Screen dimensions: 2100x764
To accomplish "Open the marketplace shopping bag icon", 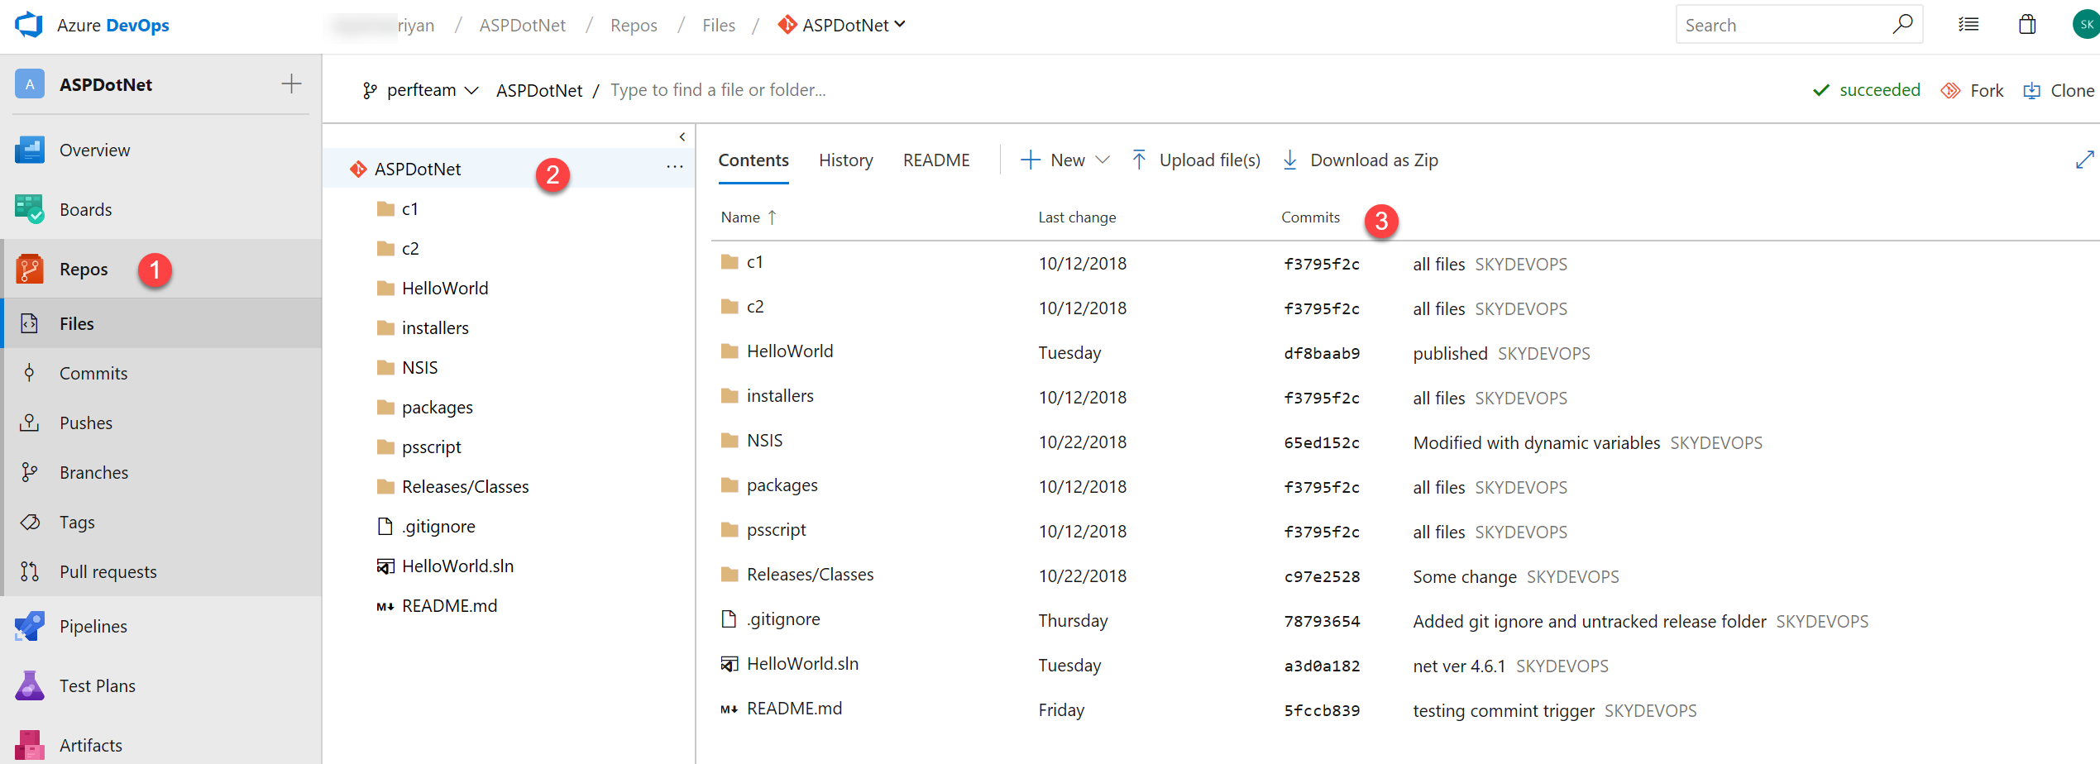I will (2027, 25).
